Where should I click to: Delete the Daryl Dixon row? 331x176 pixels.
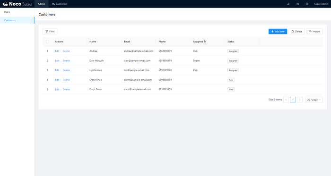66,90
